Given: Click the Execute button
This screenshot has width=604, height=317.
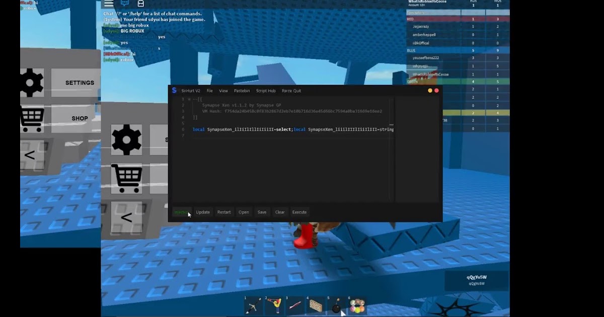Looking at the screenshot, I should (299, 212).
